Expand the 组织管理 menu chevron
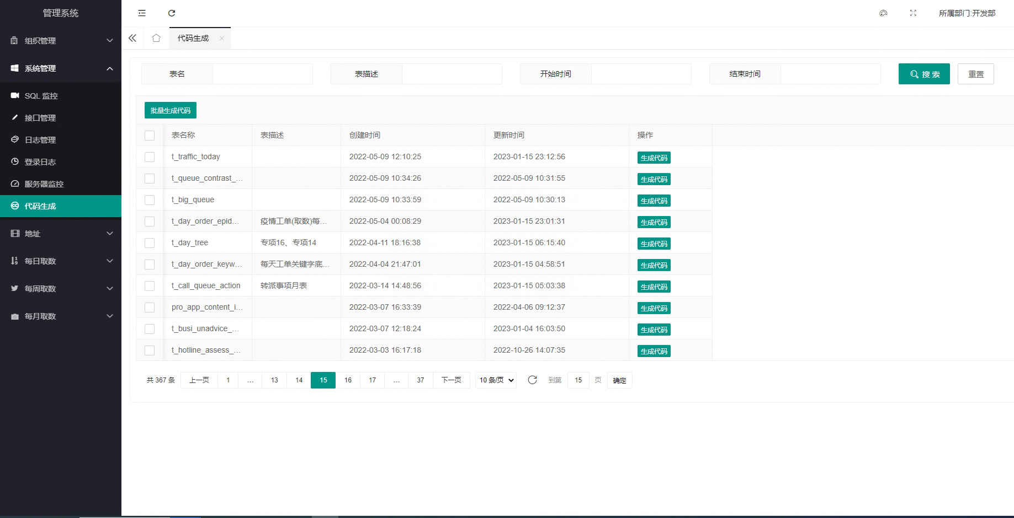Viewport: 1014px width, 518px height. [x=110, y=40]
